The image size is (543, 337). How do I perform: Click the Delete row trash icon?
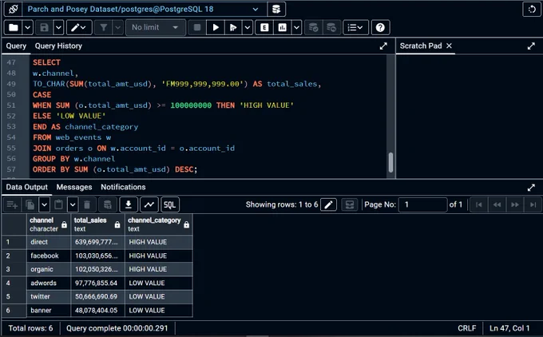click(87, 204)
